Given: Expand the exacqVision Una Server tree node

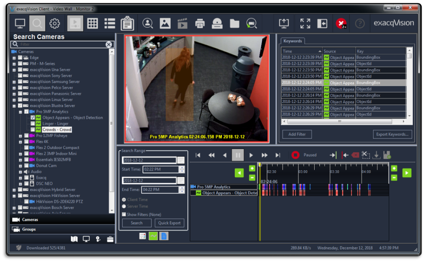Looking at the screenshot, I should 14,70.
